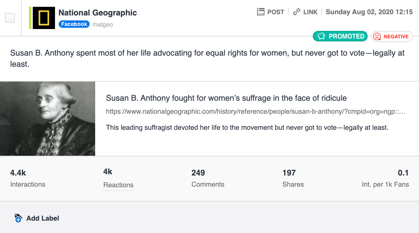Select the post checkbox
Viewport: 419px width, 233px height.
coord(10,18)
